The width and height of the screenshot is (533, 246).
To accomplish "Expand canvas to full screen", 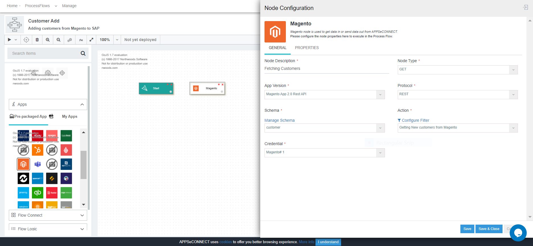I will pos(91,40).
